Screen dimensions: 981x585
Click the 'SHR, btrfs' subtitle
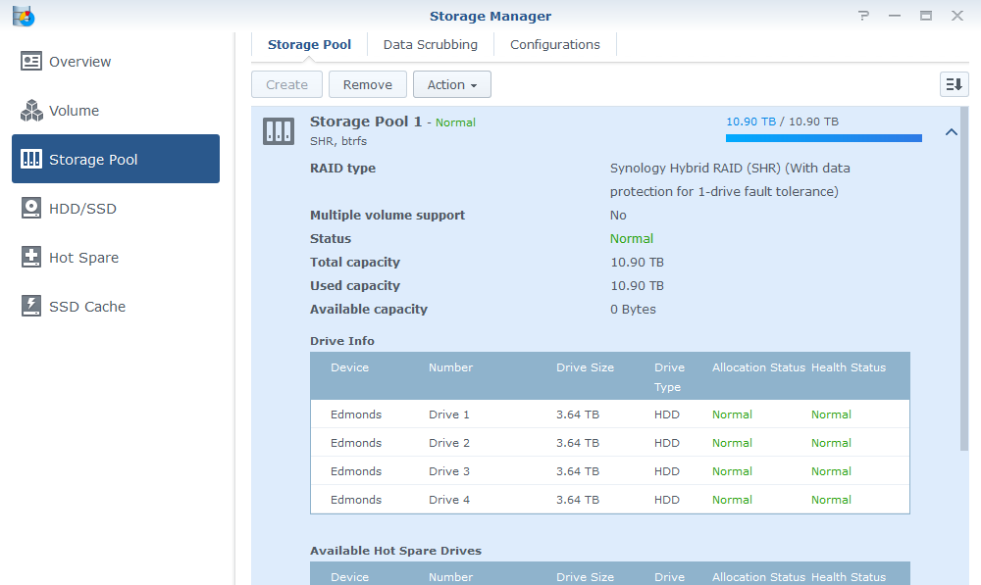(x=338, y=141)
